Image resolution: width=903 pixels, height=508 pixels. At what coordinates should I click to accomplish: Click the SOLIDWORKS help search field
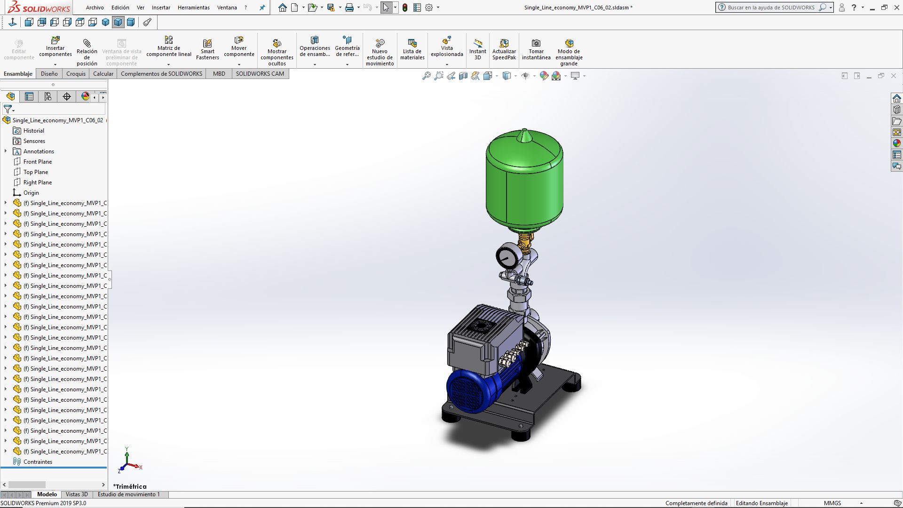click(771, 8)
